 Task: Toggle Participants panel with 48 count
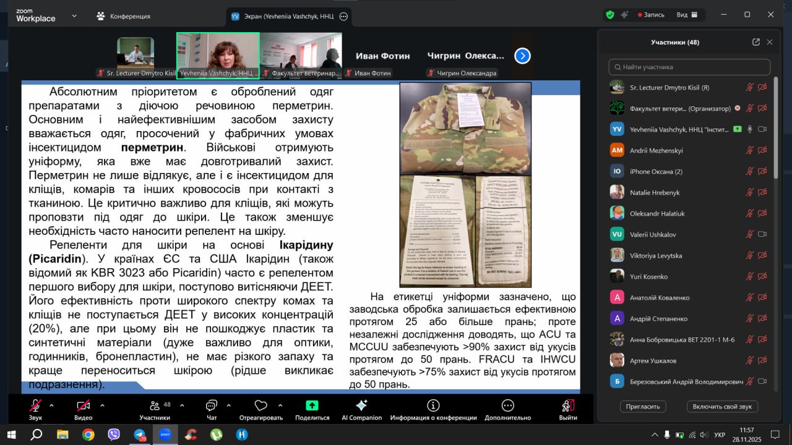155,405
